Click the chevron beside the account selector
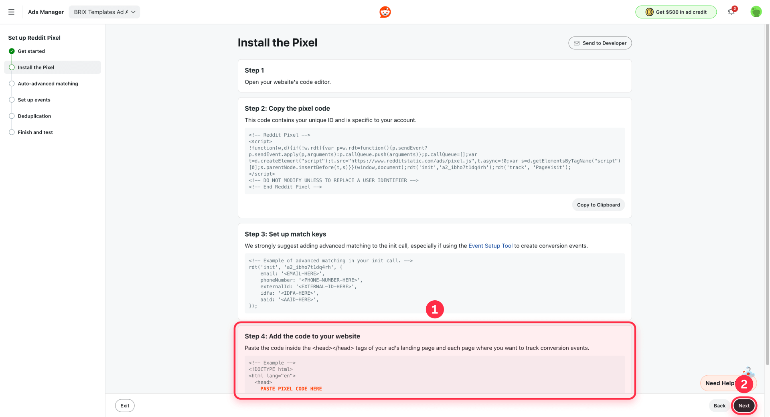This screenshot has height=417, width=770. pyautogui.click(x=134, y=12)
